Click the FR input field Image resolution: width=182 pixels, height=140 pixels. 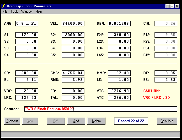pyautogui.click(x=73, y=91)
